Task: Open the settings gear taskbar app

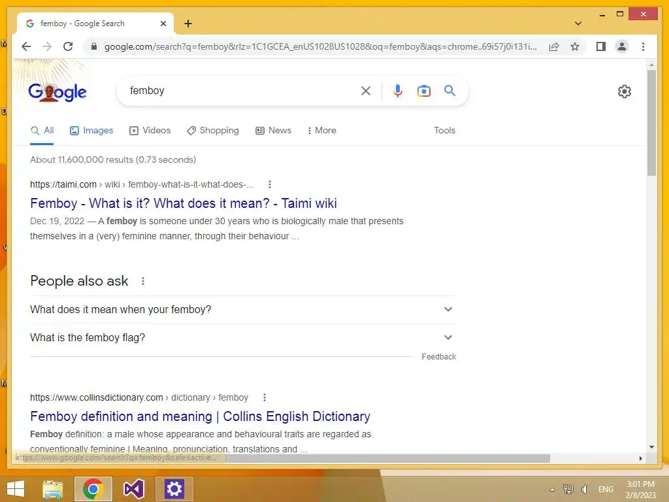Action: (174, 489)
